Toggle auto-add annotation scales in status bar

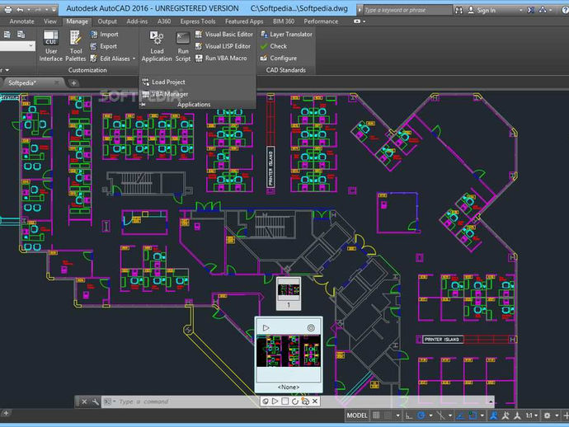coord(506,415)
